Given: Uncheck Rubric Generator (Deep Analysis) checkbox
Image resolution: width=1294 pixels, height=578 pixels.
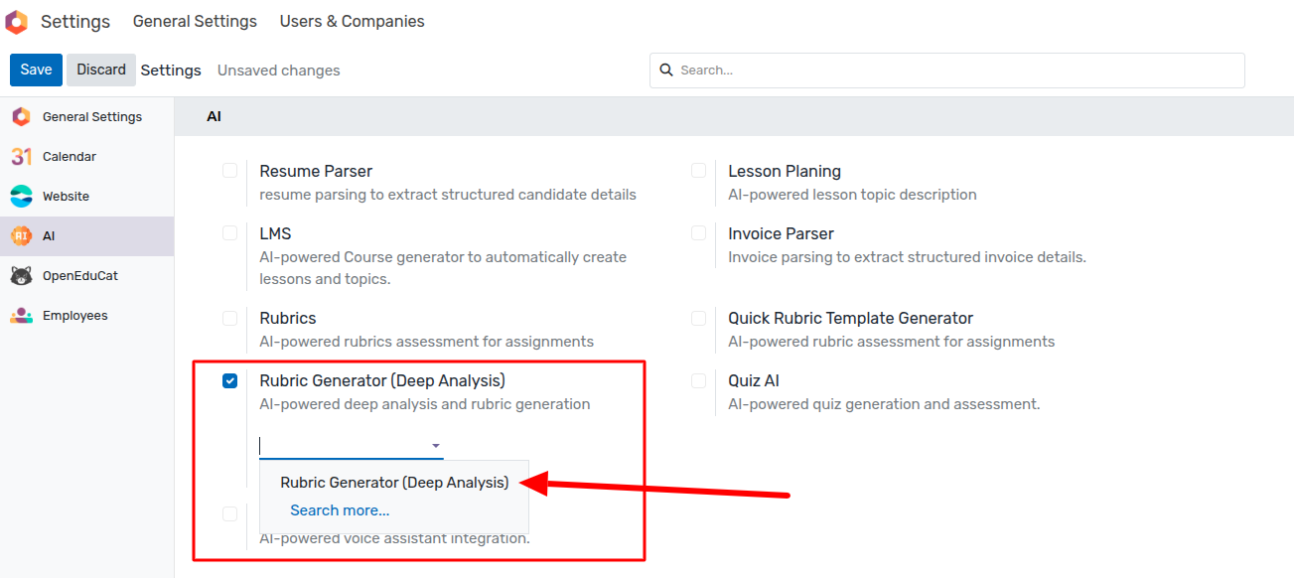Looking at the screenshot, I should click(x=230, y=380).
